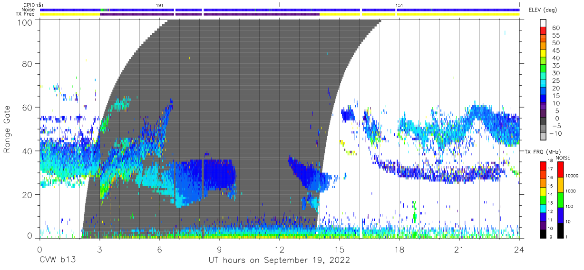584x270 pixels.
Task: Click the 6 hour tick on time axis
Action: [159, 249]
